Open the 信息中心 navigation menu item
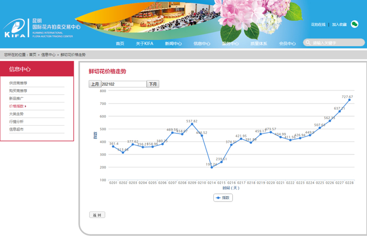Image resolution: width=367 pixels, height=236 pixels. (202, 43)
